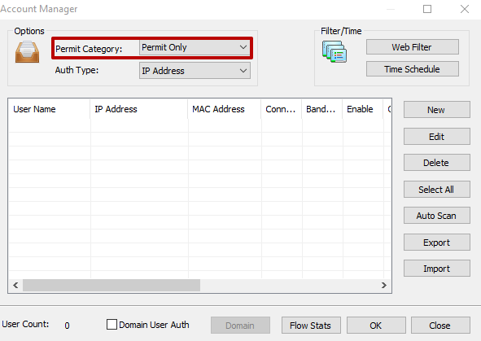Open the Time Schedule dialog
The width and height of the screenshot is (481, 341).
[413, 69]
